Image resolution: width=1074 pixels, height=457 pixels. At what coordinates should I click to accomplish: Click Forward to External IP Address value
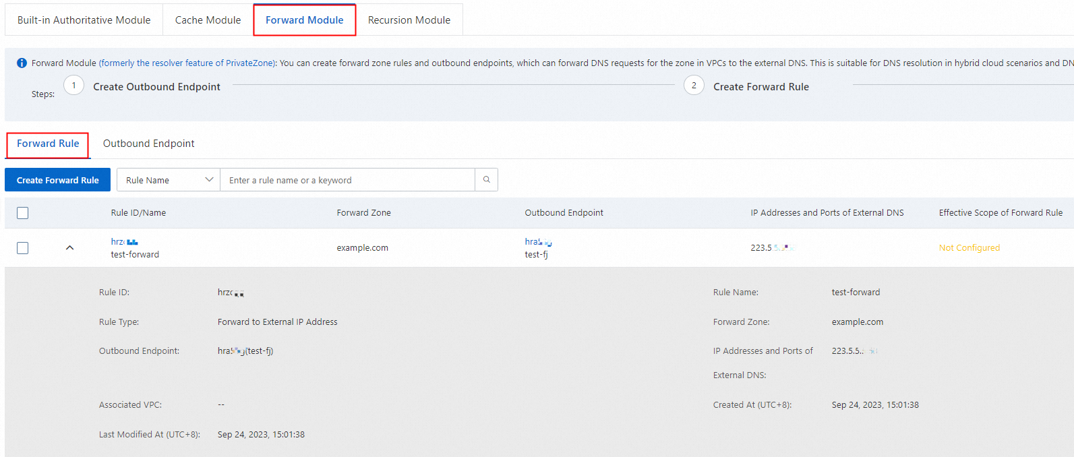tap(278, 322)
